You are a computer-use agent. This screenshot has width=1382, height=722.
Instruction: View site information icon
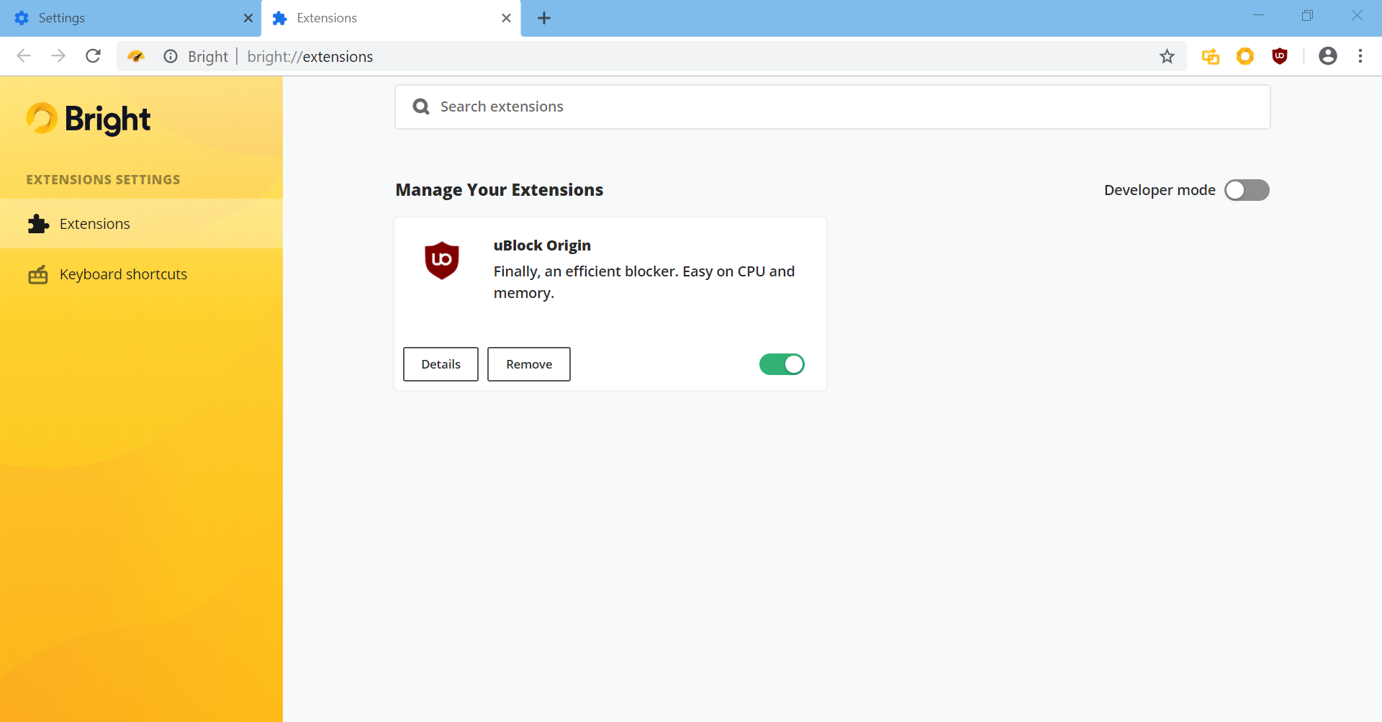[171, 56]
